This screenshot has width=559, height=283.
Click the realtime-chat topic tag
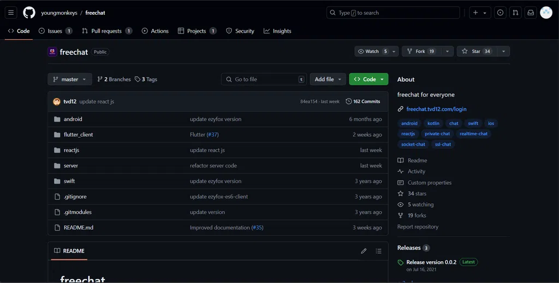pyautogui.click(x=473, y=134)
